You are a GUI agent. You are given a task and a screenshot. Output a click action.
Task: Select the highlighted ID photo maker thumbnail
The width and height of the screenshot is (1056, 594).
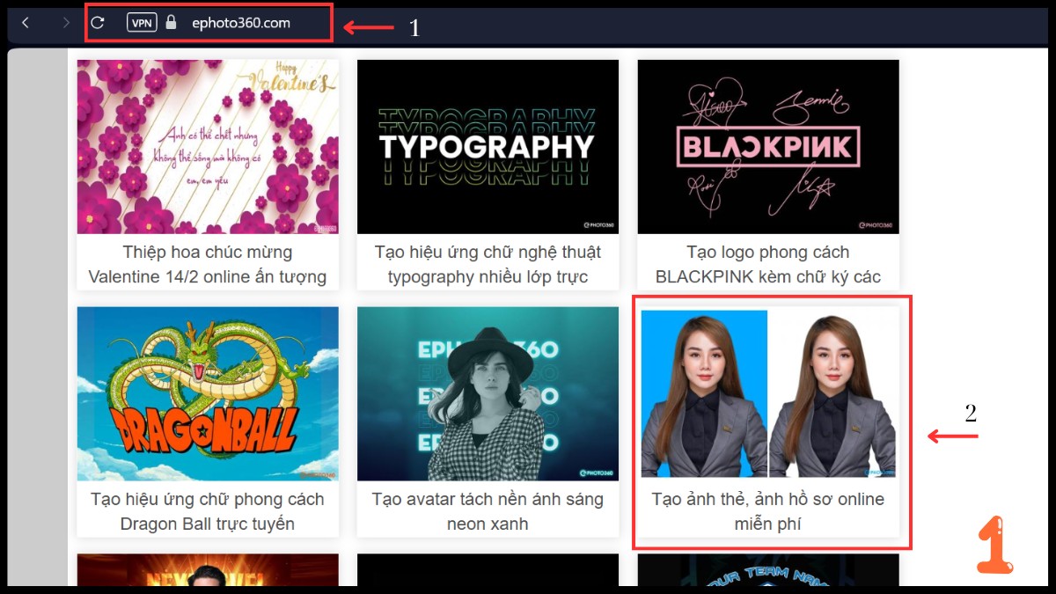pos(767,393)
